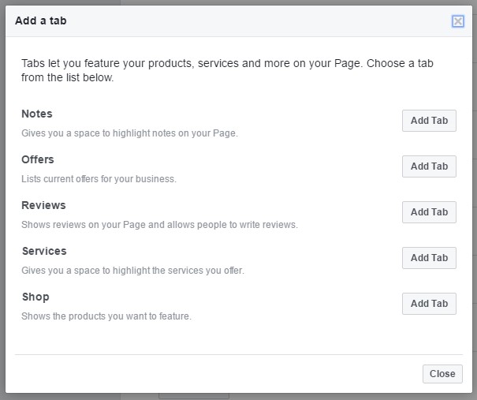Click the Reviews description about writing reviews
Image resolution: width=477 pixels, height=400 pixels.
pos(159,225)
